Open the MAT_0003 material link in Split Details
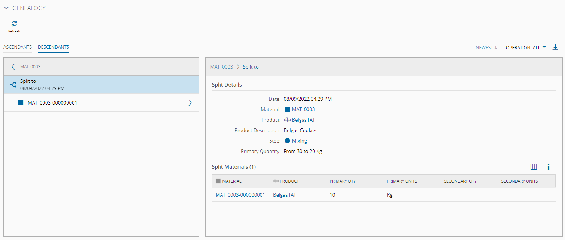565x240 pixels. 303,109
